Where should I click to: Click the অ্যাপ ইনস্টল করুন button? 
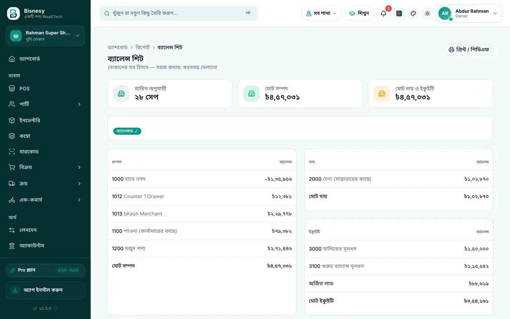45,290
